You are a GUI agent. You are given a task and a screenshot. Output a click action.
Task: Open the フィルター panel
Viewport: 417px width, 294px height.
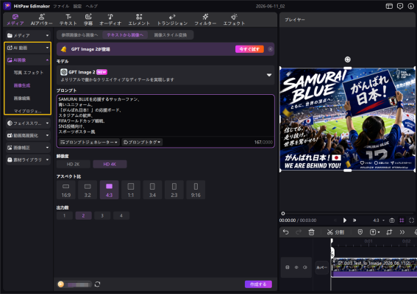tap(205, 20)
